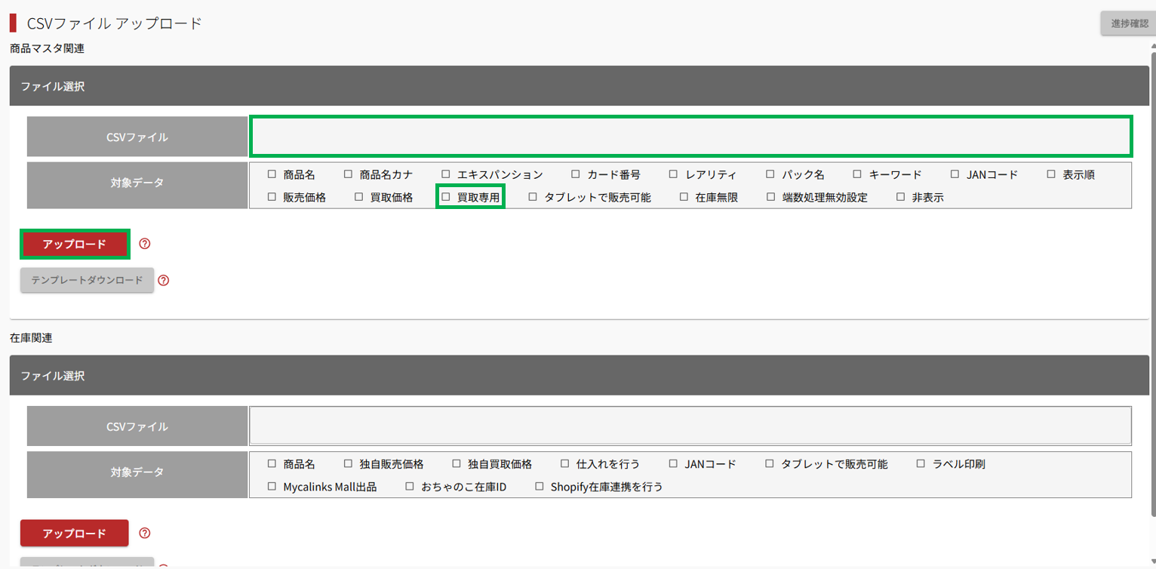The image size is (1156, 569).
Task: Select the レアリティ checkbox
Action: 674,174
